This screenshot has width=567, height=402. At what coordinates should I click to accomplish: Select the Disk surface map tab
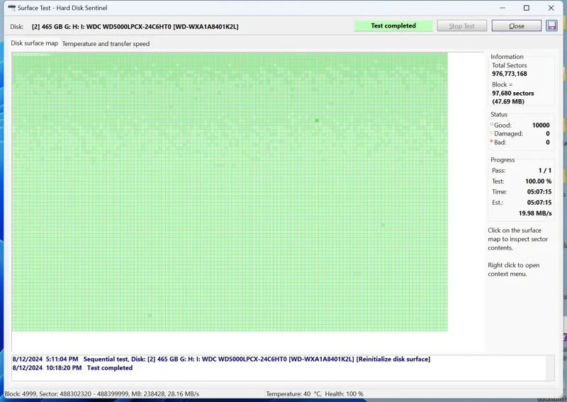tap(34, 43)
